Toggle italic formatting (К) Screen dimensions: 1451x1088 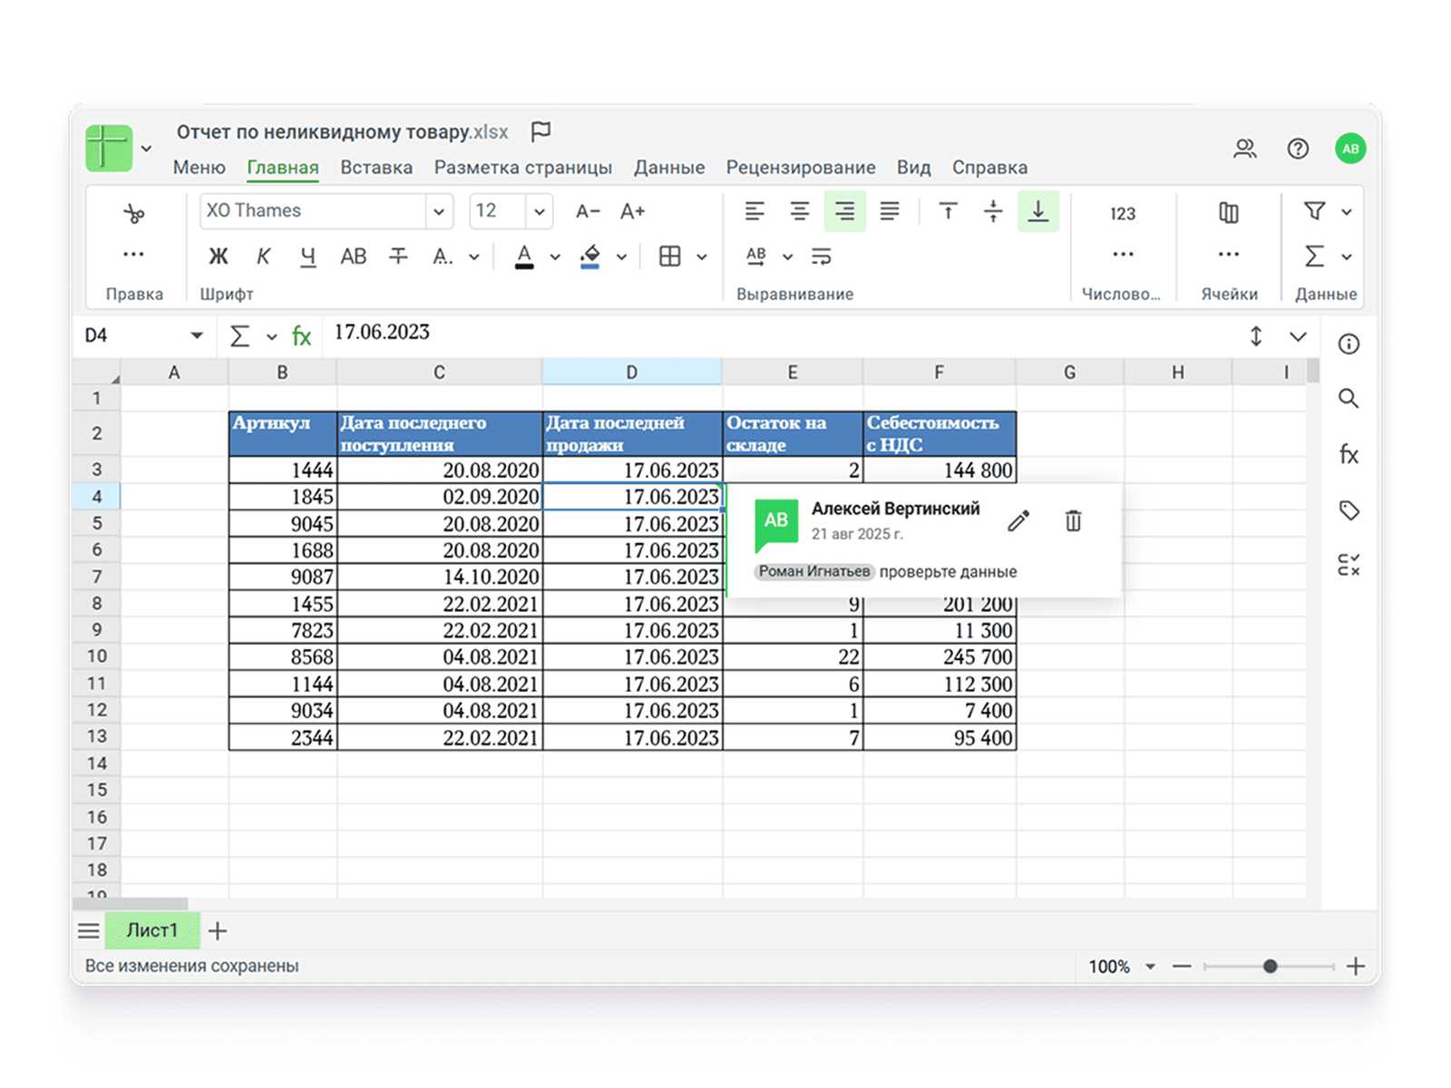coord(263,257)
